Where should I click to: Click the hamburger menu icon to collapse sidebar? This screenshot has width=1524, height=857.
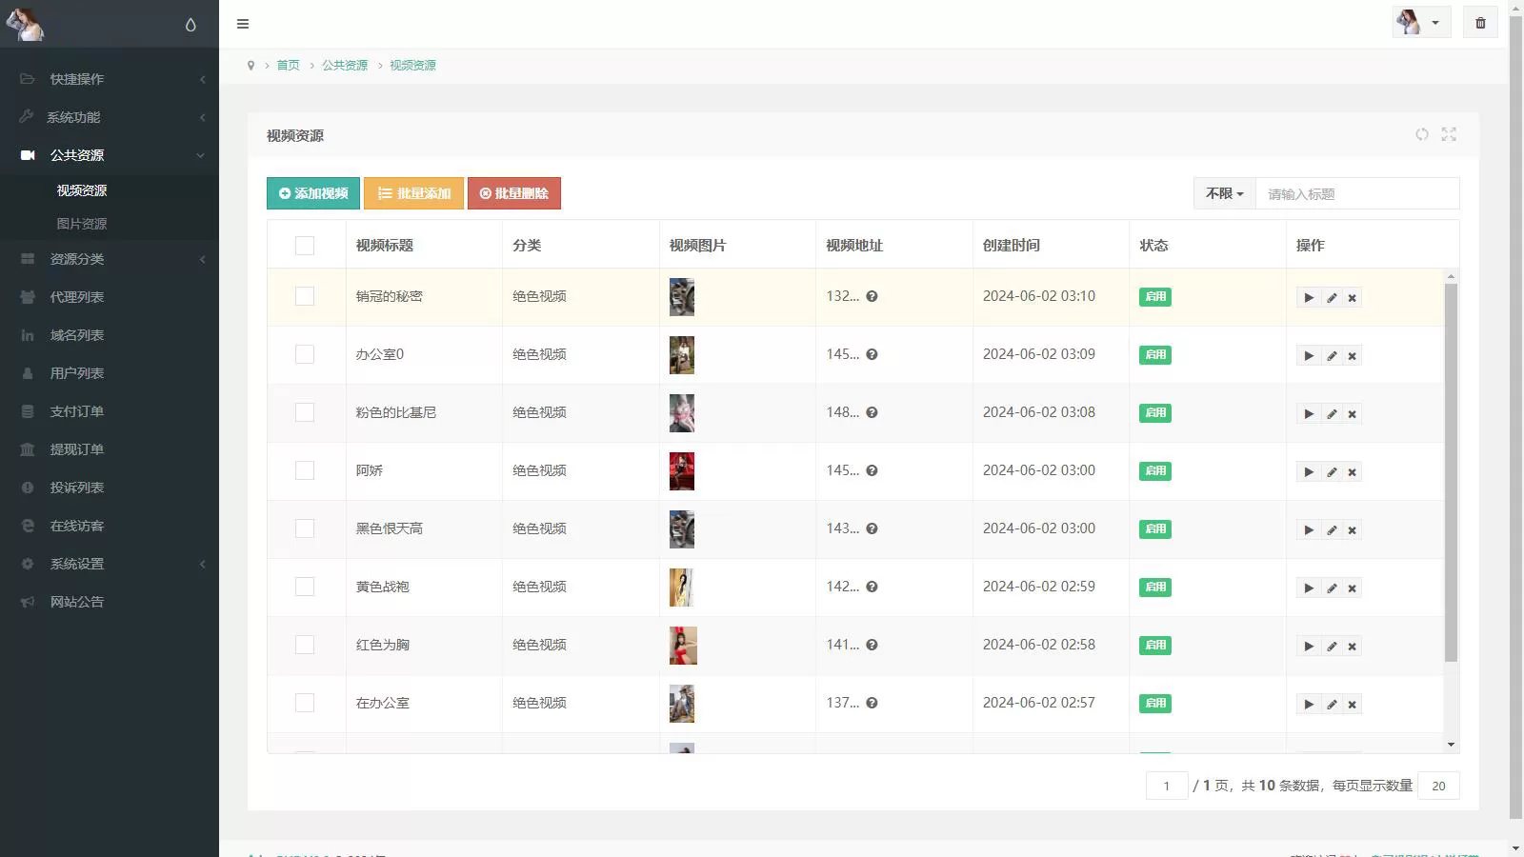pyautogui.click(x=243, y=24)
